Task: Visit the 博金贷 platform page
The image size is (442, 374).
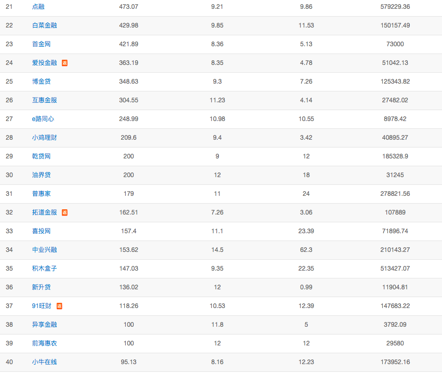Action: [x=42, y=82]
